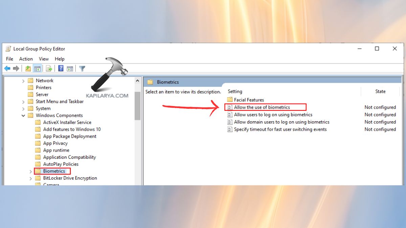
Task: Select the Up one level toolbar icon
Action: [28, 68]
